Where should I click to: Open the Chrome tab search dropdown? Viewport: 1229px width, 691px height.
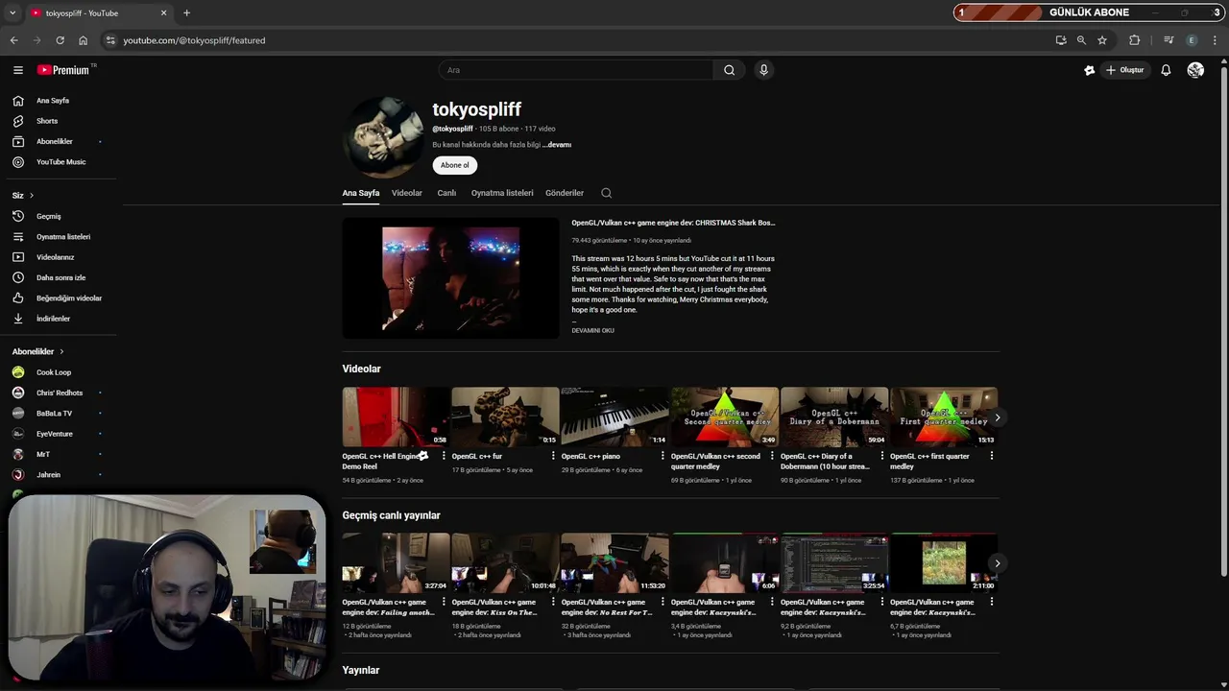(12, 12)
